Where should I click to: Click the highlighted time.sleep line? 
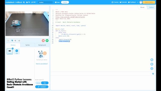(x=64, y=41)
